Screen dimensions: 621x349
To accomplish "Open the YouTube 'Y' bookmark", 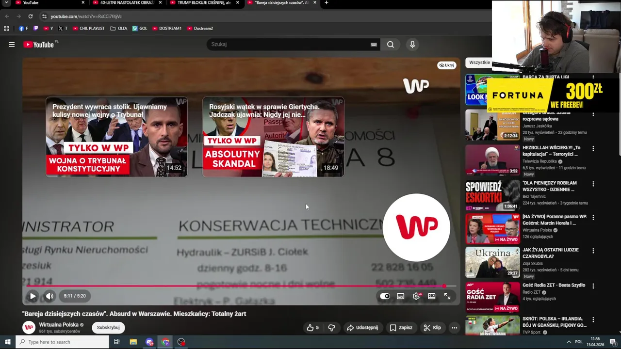I will pyautogui.click(x=48, y=28).
